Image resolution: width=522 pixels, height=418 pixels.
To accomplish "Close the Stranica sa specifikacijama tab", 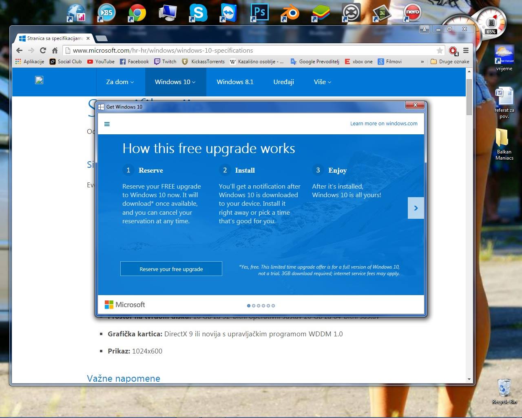I will tap(88, 38).
